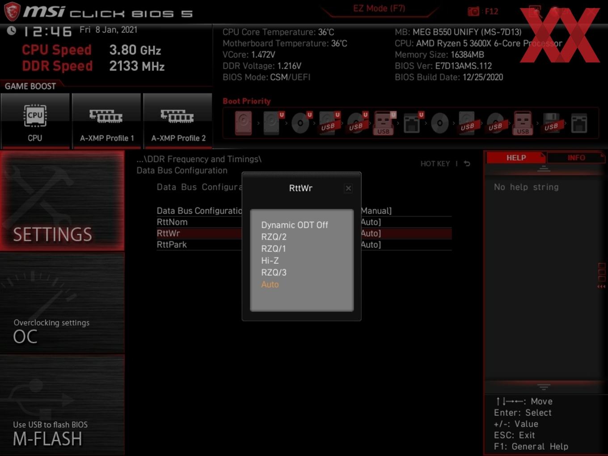The image size is (608, 456).
Task: Click the CPU Speed label
Action: [57, 50]
